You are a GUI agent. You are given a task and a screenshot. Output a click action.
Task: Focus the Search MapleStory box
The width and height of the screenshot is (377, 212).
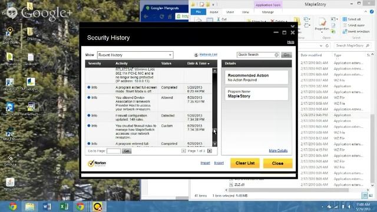point(352,45)
